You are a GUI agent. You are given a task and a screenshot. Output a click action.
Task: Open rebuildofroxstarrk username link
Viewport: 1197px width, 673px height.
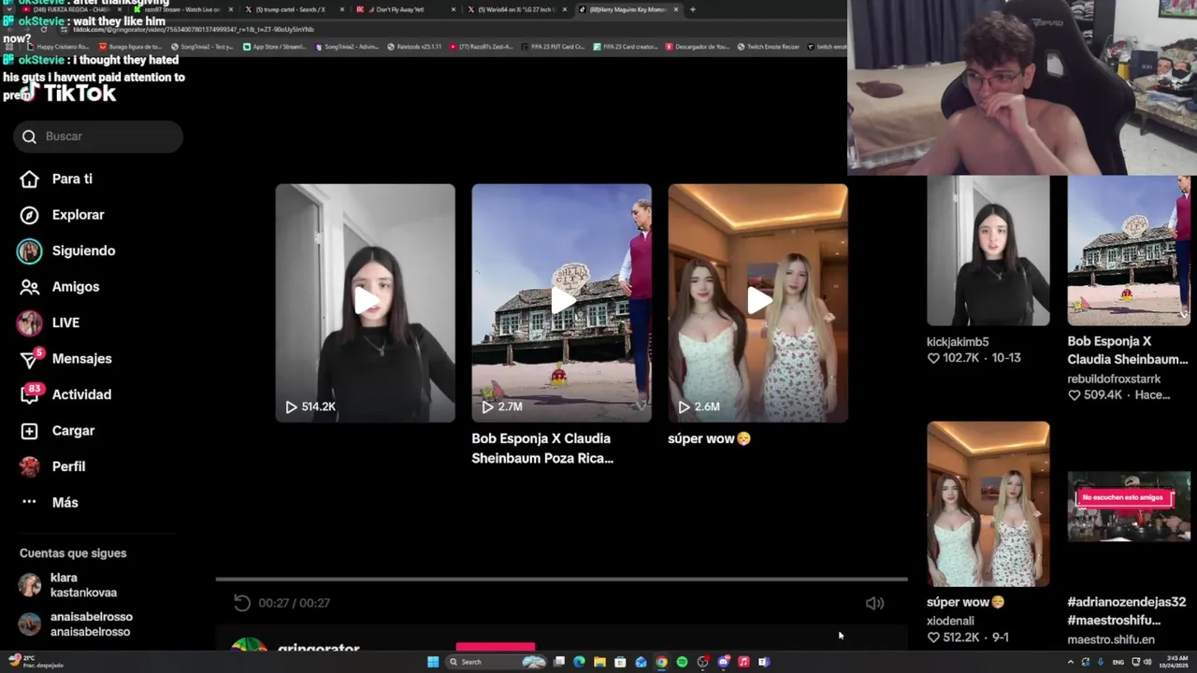(1114, 379)
